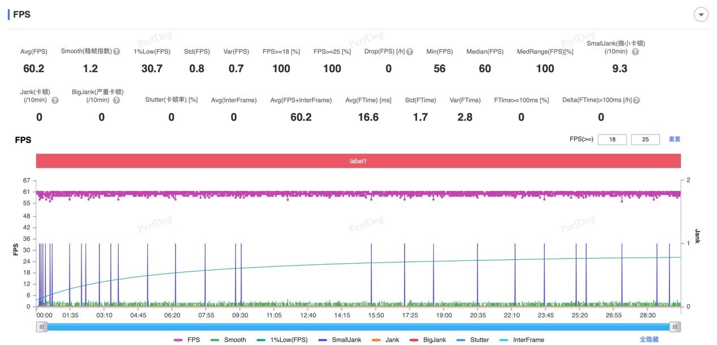Click the Min(FPS) value 56

440,69
